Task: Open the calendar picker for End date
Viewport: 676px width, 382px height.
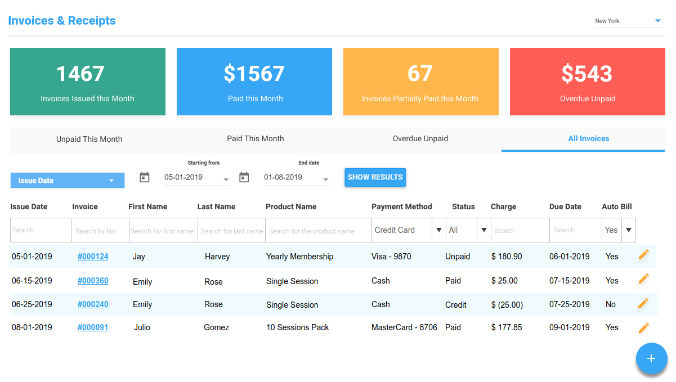Action: tap(244, 177)
